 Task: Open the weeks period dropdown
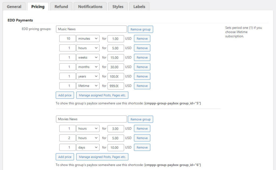tap(88, 57)
